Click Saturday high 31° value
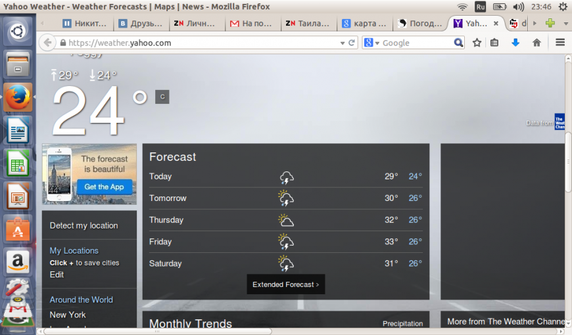Image resolution: width=572 pixels, height=335 pixels. (391, 263)
